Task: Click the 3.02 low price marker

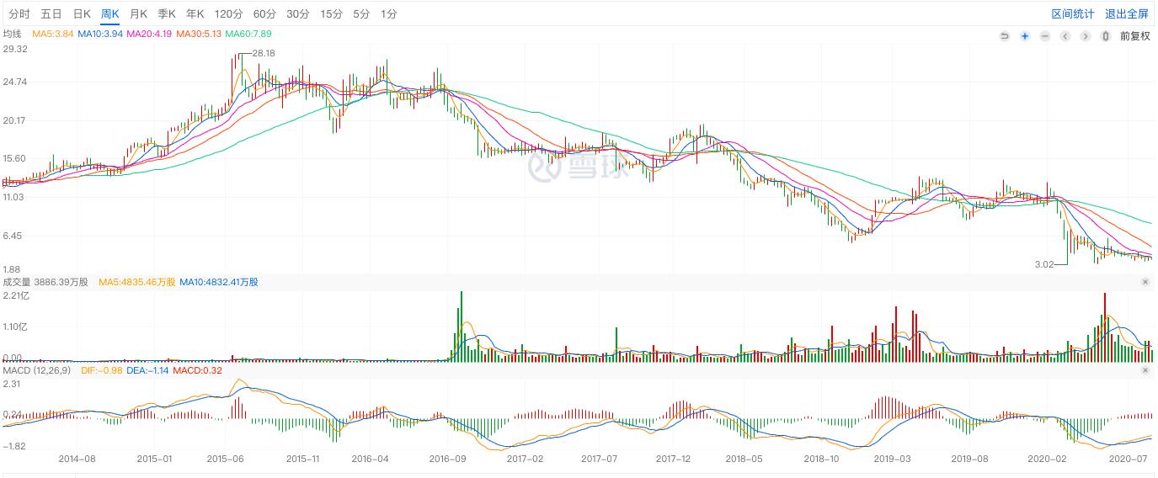Action: click(1044, 264)
